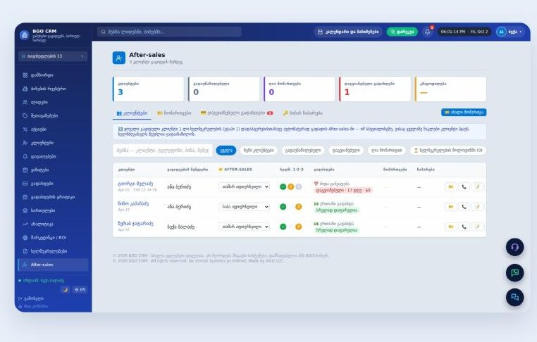Focus the table search input field

[x=162, y=151]
